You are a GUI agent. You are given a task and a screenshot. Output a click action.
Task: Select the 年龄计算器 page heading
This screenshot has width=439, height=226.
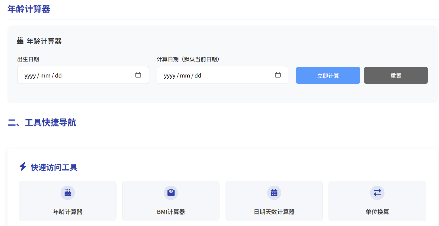point(29,9)
